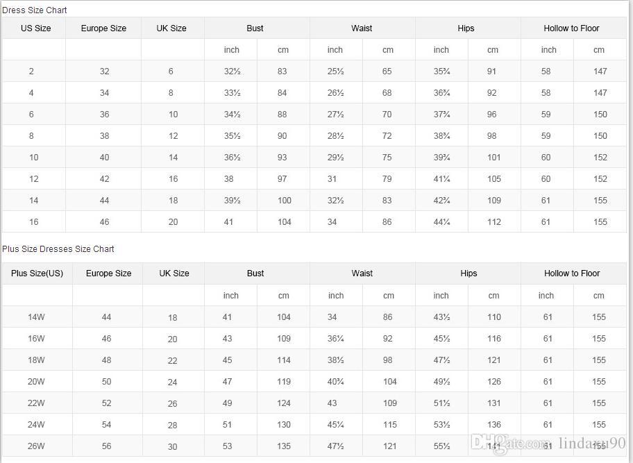Click the 'Plus Size(US)' column header
This screenshot has width=633, height=463.
point(37,273)
